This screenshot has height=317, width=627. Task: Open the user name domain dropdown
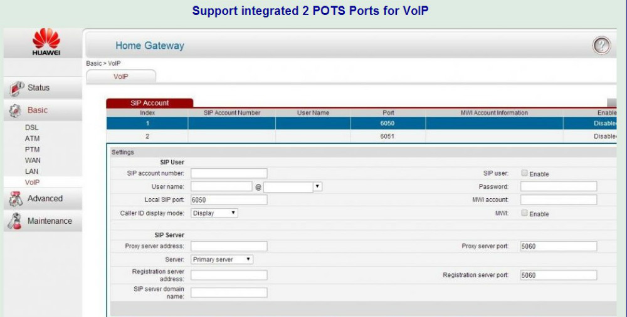293,186
